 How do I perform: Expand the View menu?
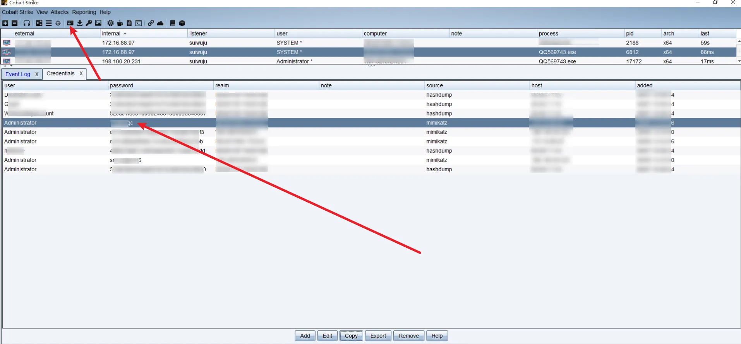coord(42,12)
